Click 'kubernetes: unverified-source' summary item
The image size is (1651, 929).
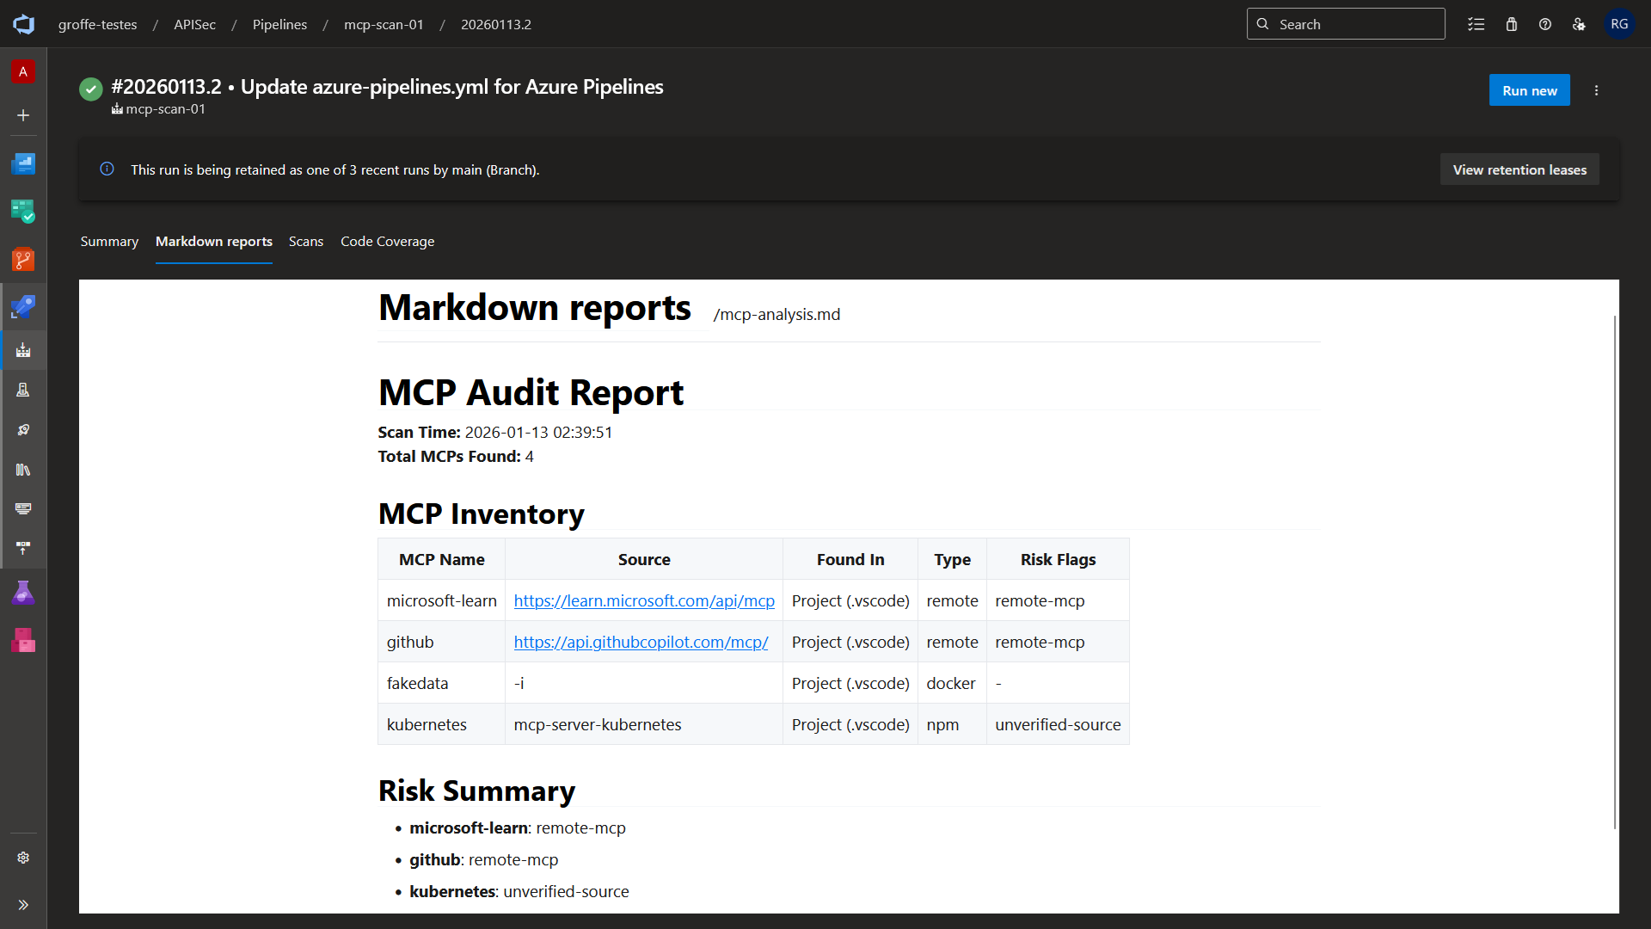[x=519, y=891]
